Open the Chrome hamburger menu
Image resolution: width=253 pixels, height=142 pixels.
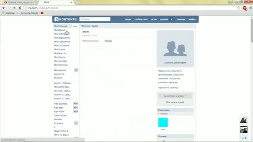(251, 8)
